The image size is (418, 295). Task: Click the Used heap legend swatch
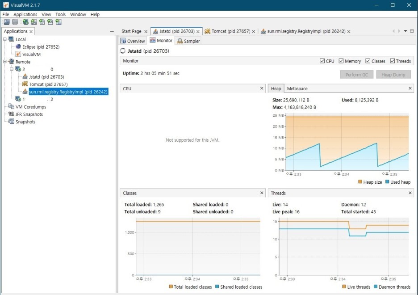(387, 181)
